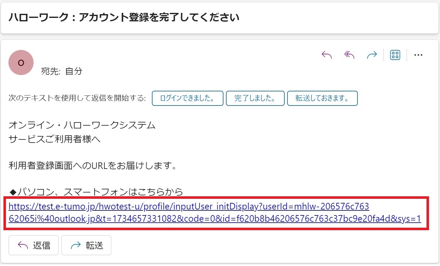Click the line "◆パソコン、スマートフォンはこちらから"
Viewport: 440px width, 266px height.
96,192
